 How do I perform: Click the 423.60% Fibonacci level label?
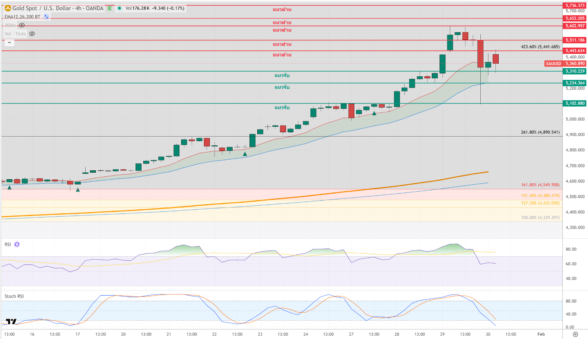(540, 47)
